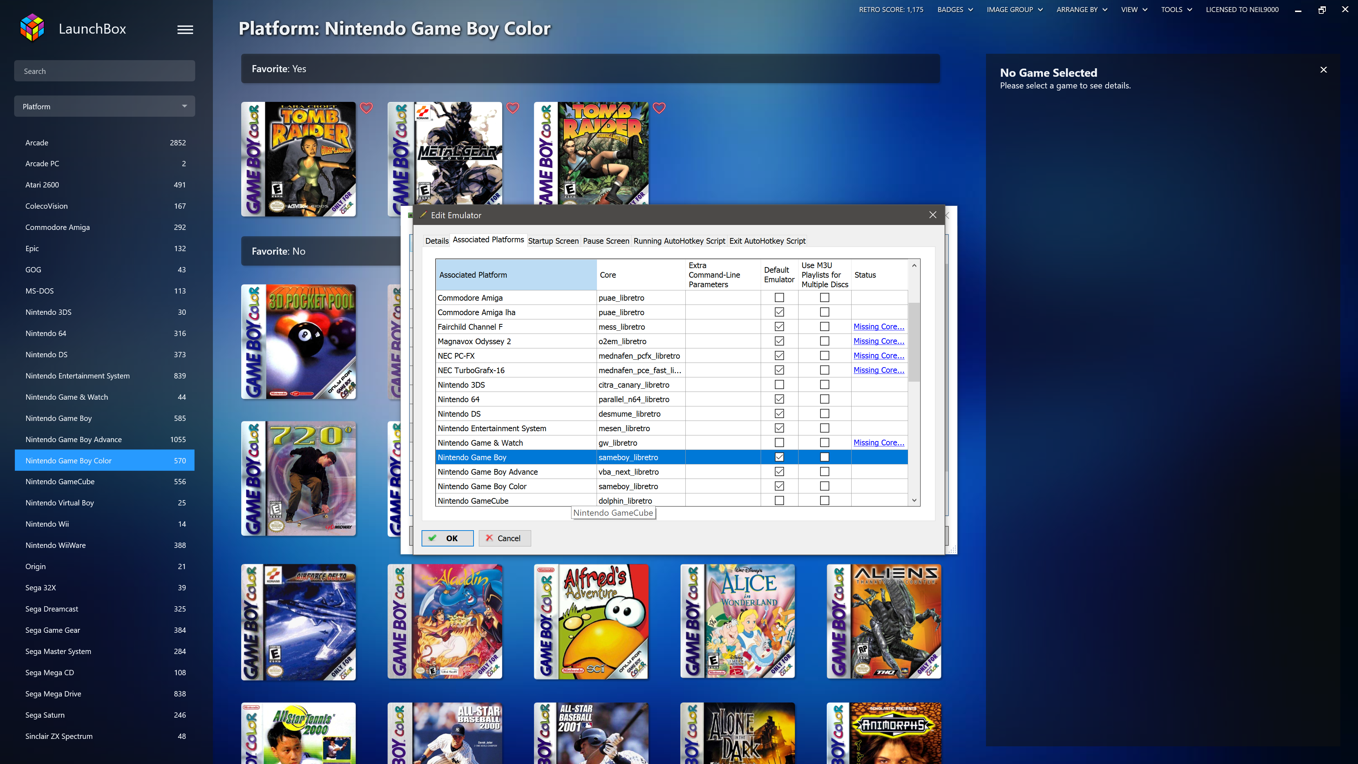
Task: Open the Exit AutoHotkey Script tab
Action: click(767, 241)
